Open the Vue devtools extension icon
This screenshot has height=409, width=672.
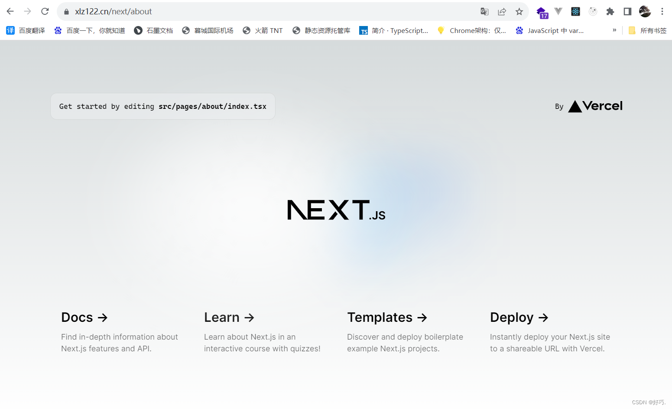[x=558, y=12]
